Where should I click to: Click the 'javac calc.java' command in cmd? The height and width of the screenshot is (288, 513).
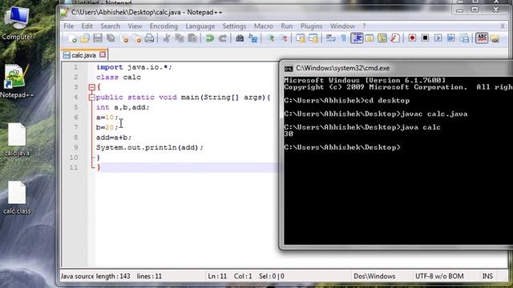434,114
